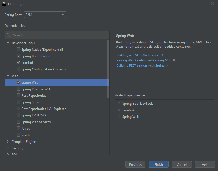Screen dimensions: 218x171
Task: Tick the Spring Configuration Processor checkbox
Action: click(x=19, y=69)
